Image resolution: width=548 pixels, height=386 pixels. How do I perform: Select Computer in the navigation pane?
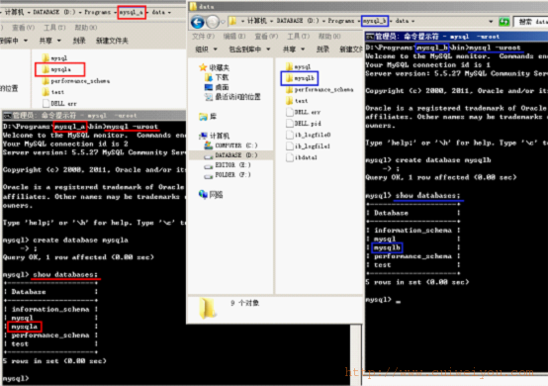click(215, 136)
